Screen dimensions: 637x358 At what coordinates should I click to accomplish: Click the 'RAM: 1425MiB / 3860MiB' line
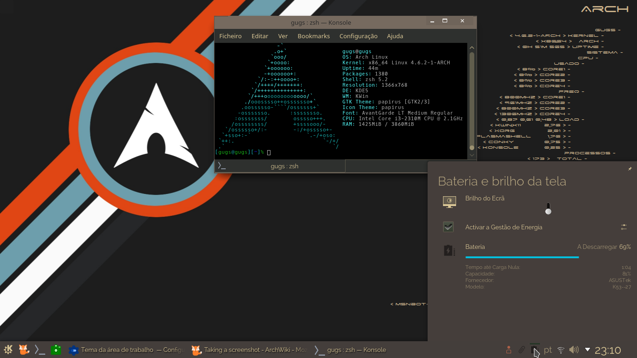(378, 124)
